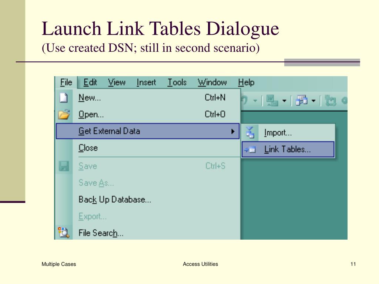Open the Insert menu
The height and width of the screenshot is (284, 379).
pos(146,82)
